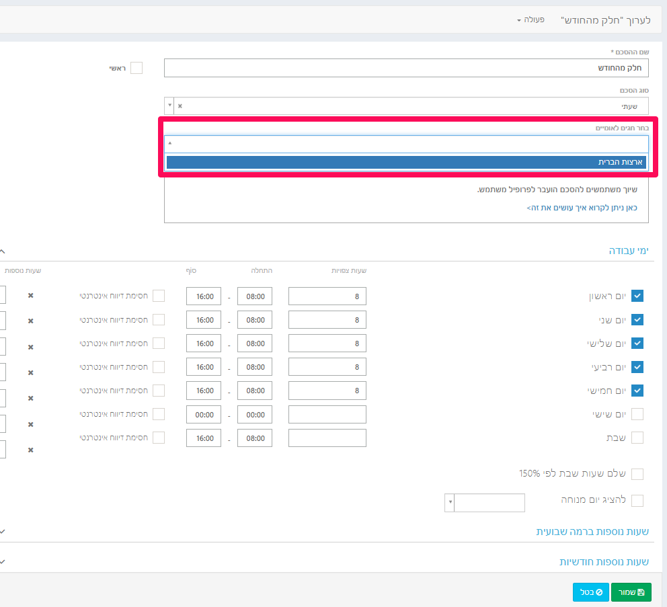This screenshot has height=607, width=667.
Task: Click the X icon in the שבת row
Action: pyautogui.click(x=30, y=450)
